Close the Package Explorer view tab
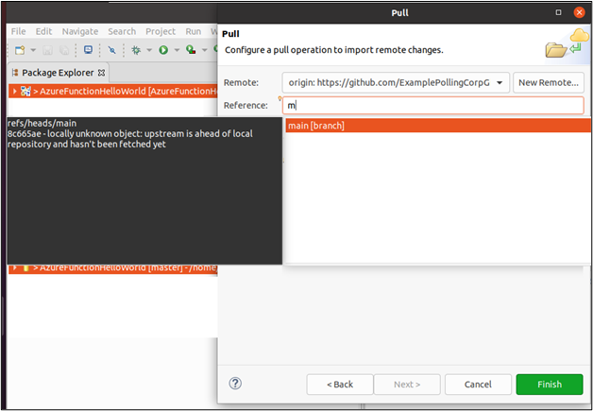The image size is (593, 411). tap(101, 73)
